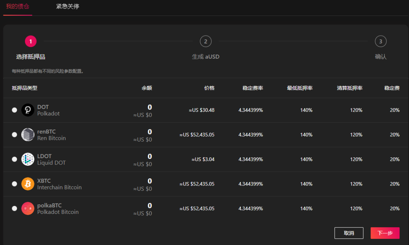Click the 取消 cancel button

[349, 233]
